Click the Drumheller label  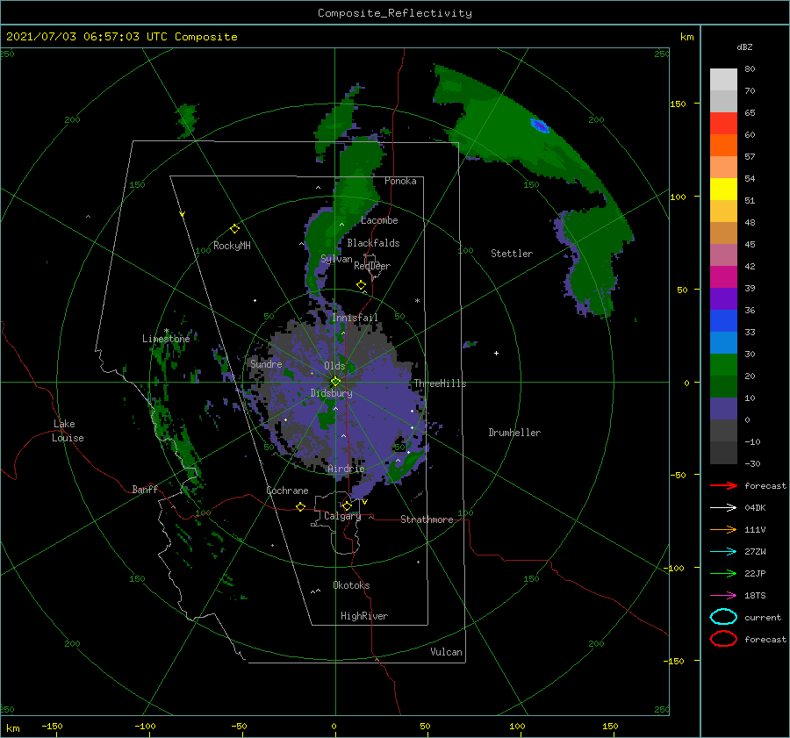coord(514,433)
